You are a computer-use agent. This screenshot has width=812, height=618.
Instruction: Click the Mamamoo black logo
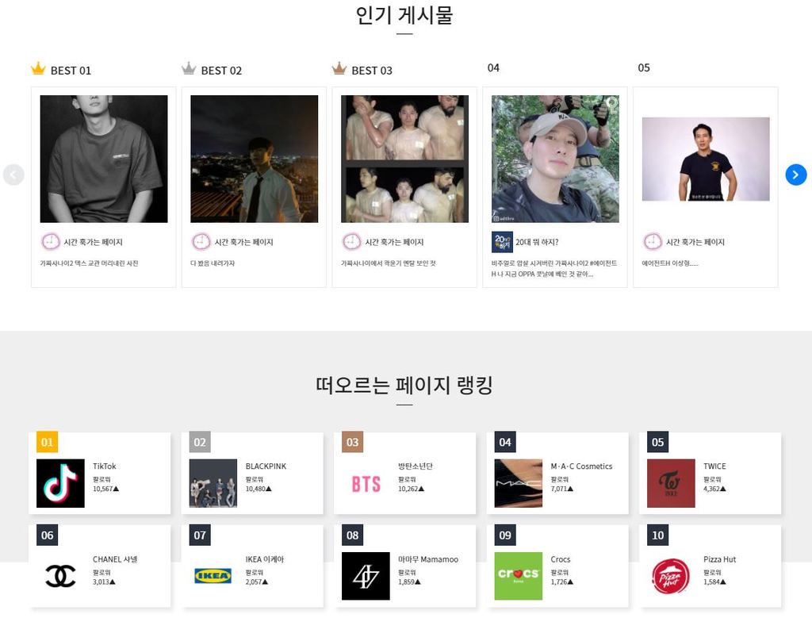click(x=366, y=576)
